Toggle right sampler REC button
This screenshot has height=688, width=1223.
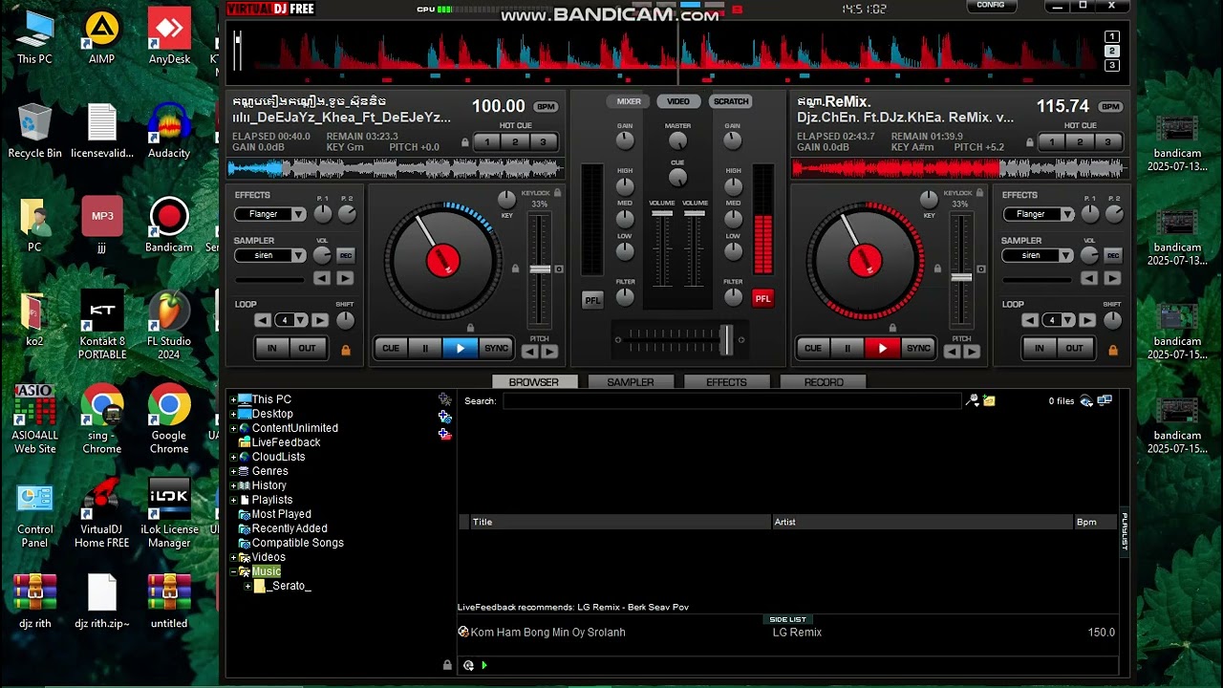[x=1113, y=255]
